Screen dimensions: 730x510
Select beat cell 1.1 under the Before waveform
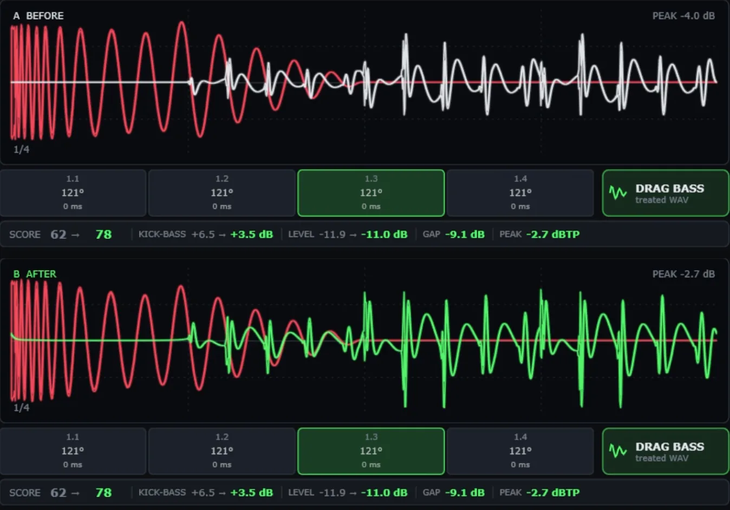[x=73, y=193]
